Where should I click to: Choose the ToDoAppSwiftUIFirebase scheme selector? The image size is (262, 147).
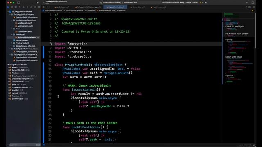pos(110,3)
